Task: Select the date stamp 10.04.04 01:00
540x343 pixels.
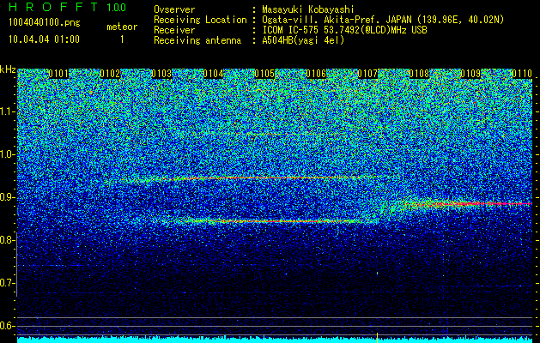Action: point(44,39)
